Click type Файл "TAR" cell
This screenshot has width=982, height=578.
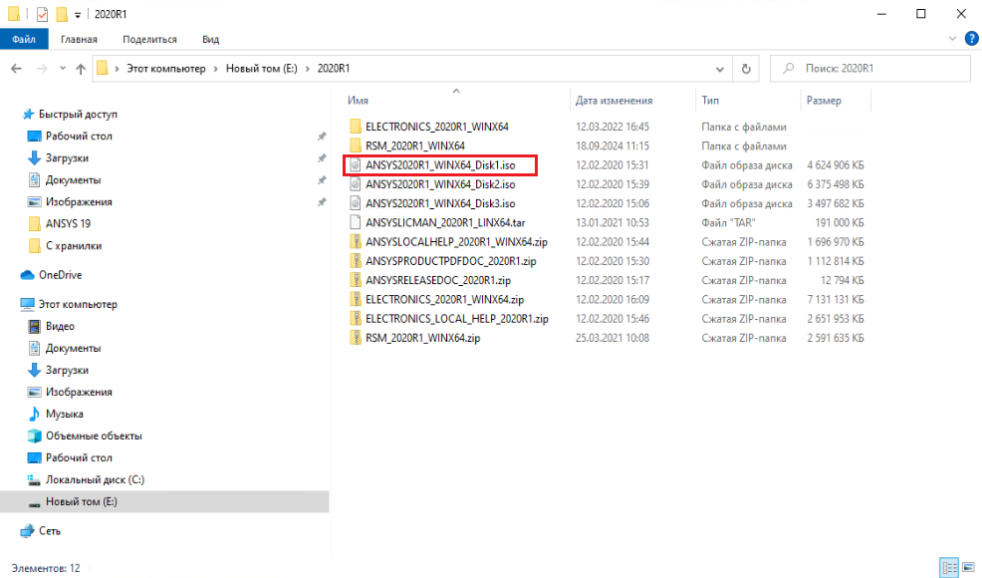click(728, 222)
